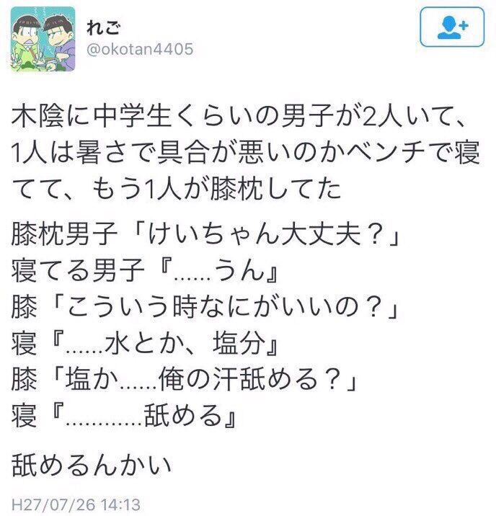Screen dimensions: 496x516
Task: Open the H27/07/26 14:13 timestamp
Action: [76, 504]
